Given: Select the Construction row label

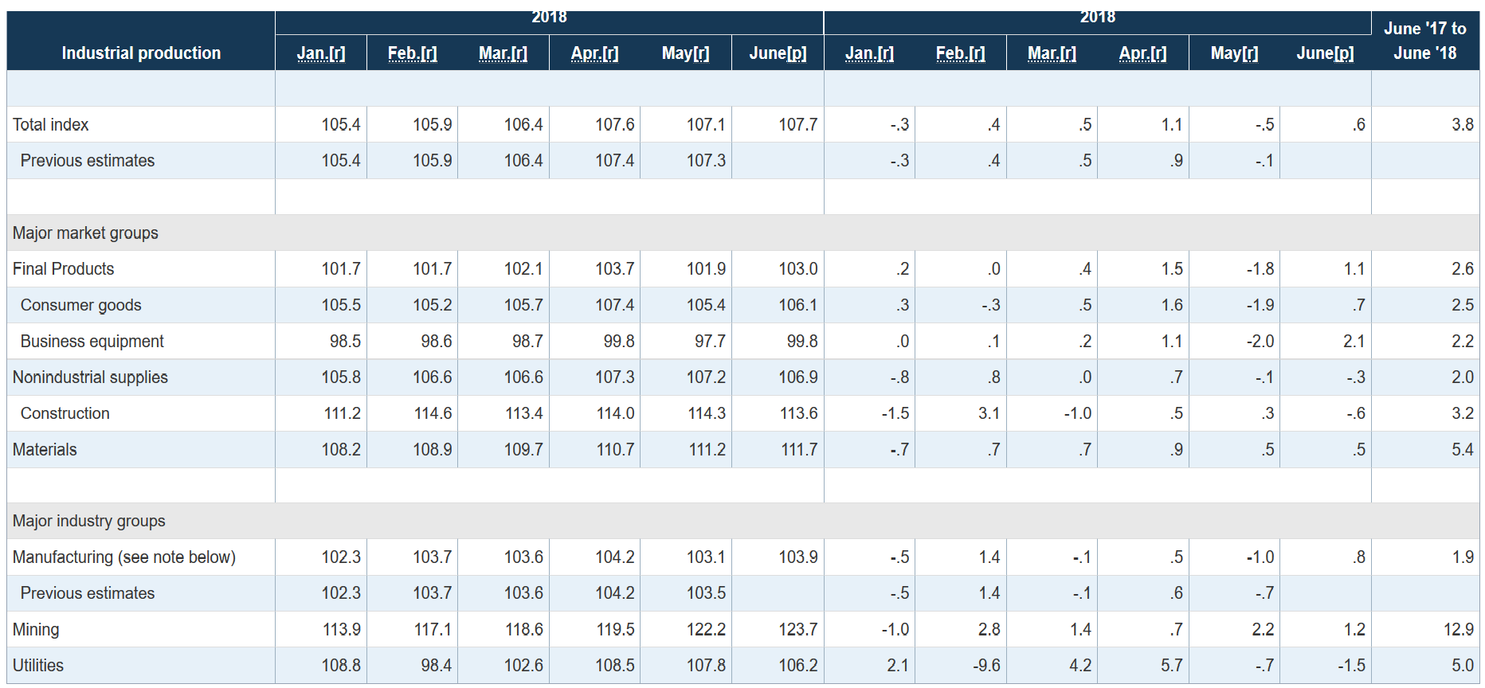Looking at the screenshot, I should pos(65,414).
